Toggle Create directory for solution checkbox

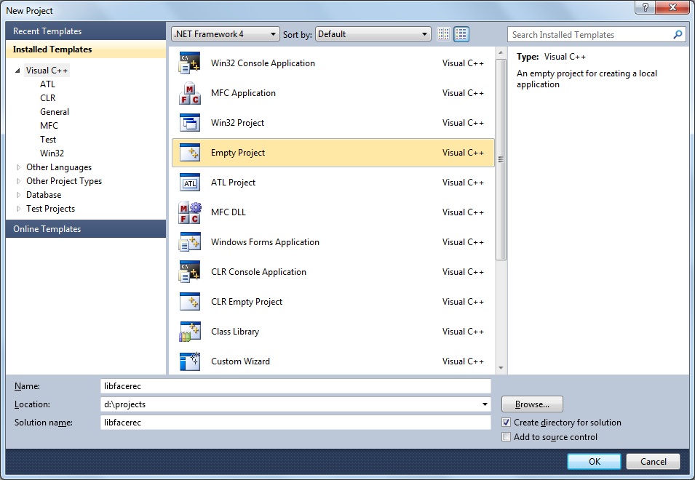pos(507,423)
